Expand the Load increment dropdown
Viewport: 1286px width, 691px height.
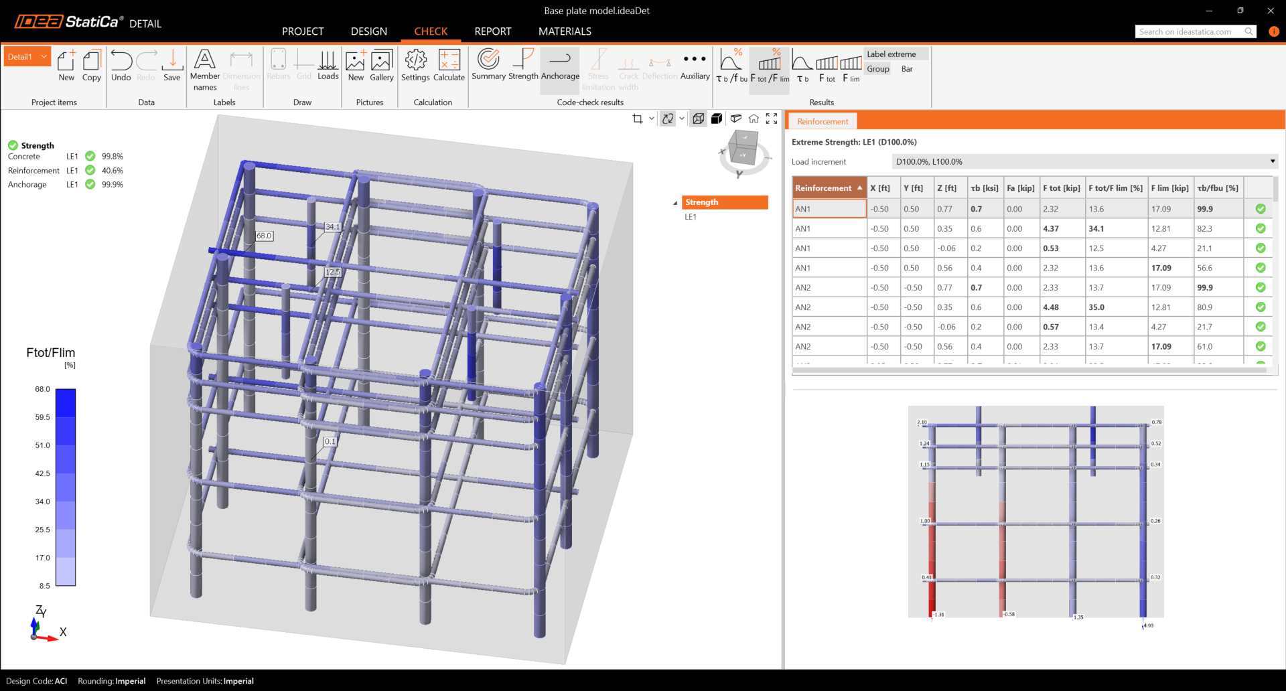tap(1272, 161)
